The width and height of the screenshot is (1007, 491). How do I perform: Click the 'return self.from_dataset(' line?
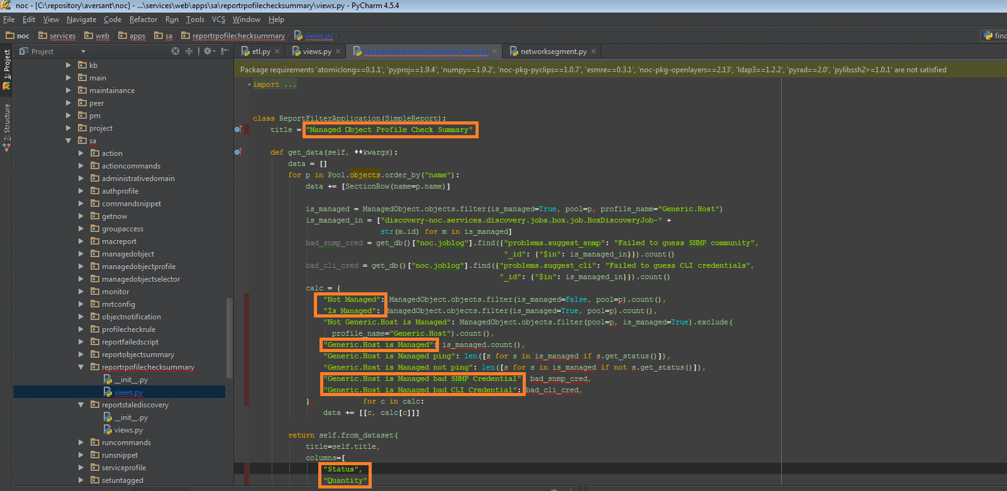coord(343,435)
